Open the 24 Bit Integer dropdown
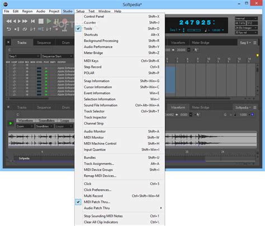This screenshot has width=265, height=226. tap(246, 28)
